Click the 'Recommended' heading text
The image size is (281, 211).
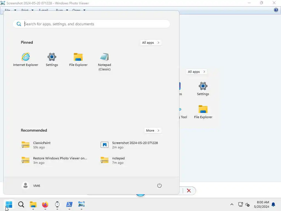tap(34, 130)
